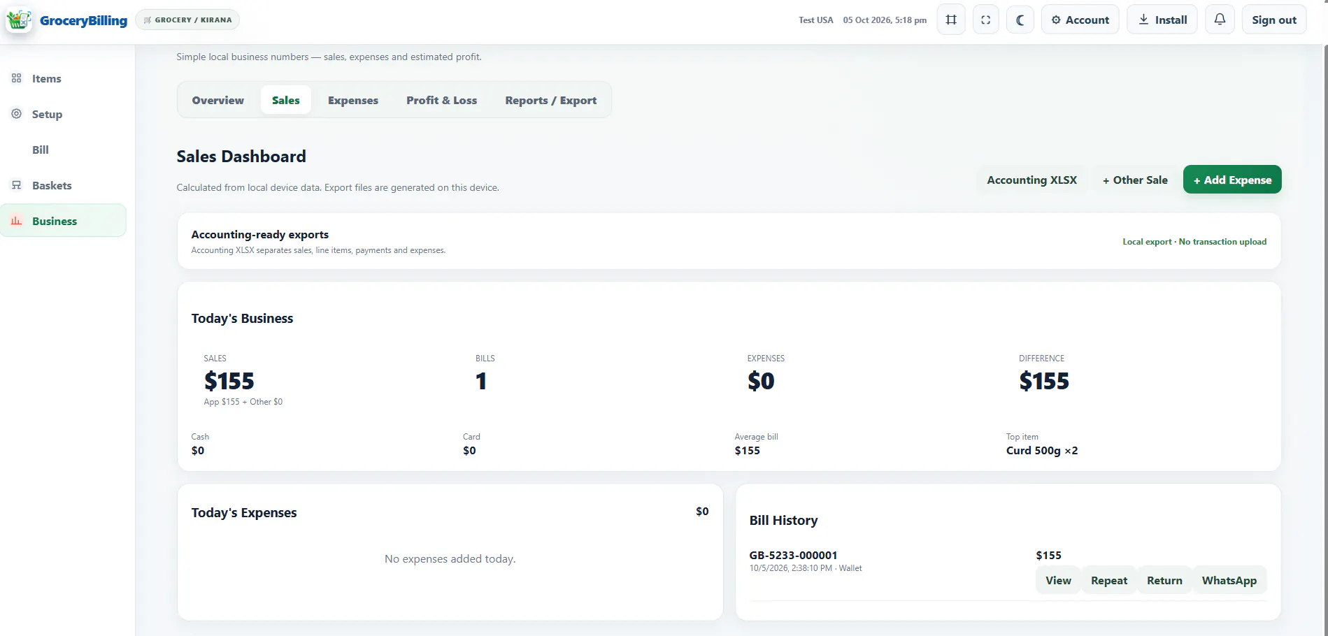The width and height of the screenshot is (1328, 636).
Task: Click the Accounting-ready exports heading
Action: pyautogui.click(x=260, y=235)
